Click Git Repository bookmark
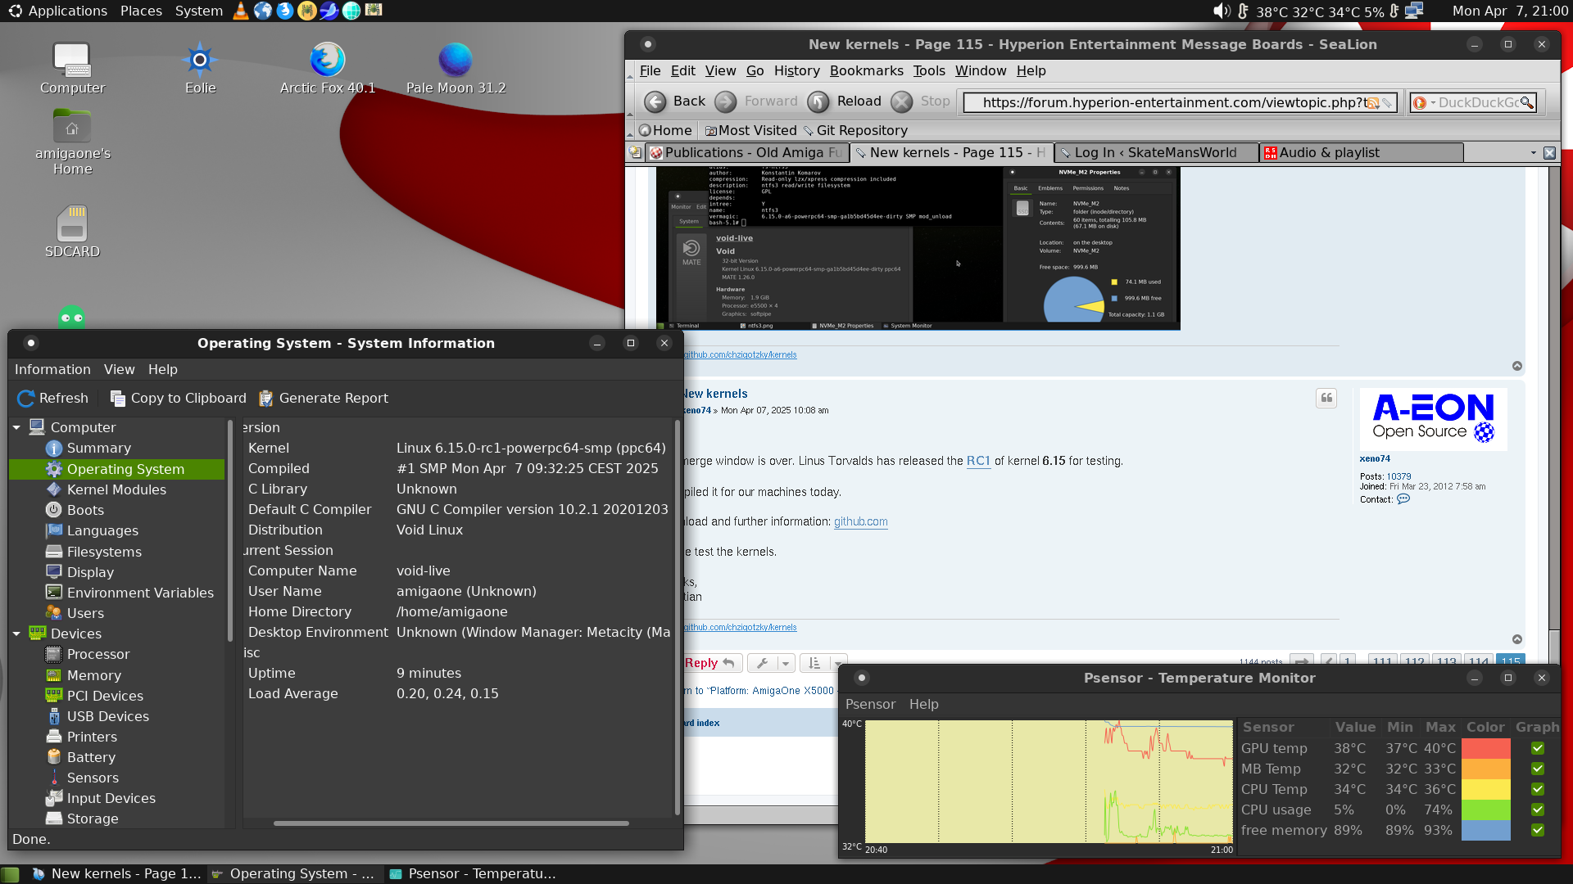Screen dimensions: 1573x884 point(855,130)
